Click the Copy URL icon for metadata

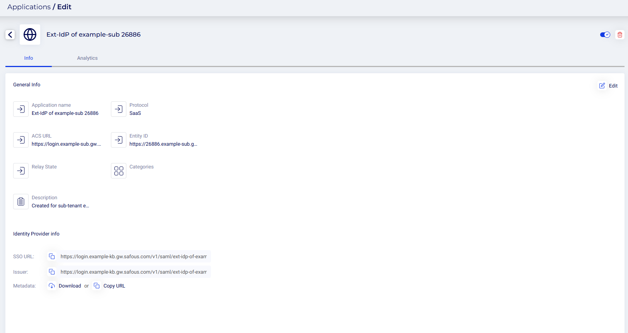point(97,286)
